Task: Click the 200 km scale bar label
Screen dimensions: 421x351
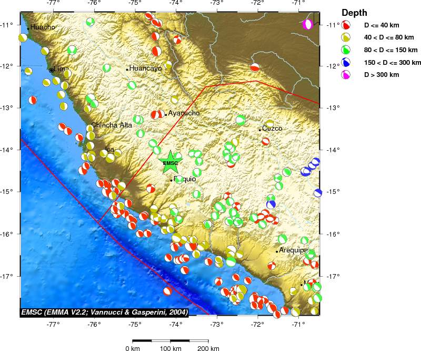Action: [x=208, y=348]
